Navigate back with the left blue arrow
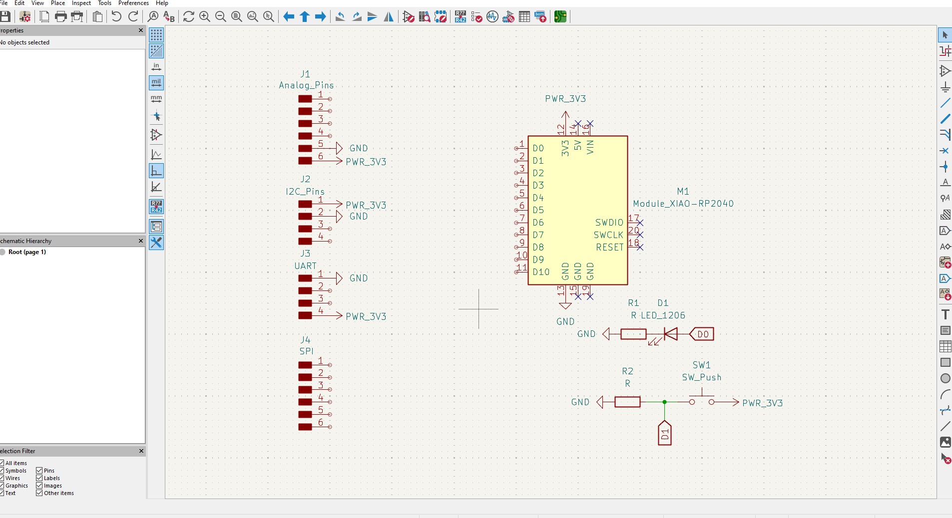Viewport: 952px width, 518px height. [289, 16]
